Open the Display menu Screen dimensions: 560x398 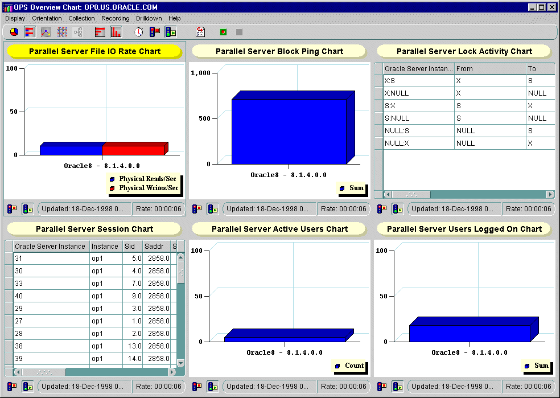click(15, 18)
